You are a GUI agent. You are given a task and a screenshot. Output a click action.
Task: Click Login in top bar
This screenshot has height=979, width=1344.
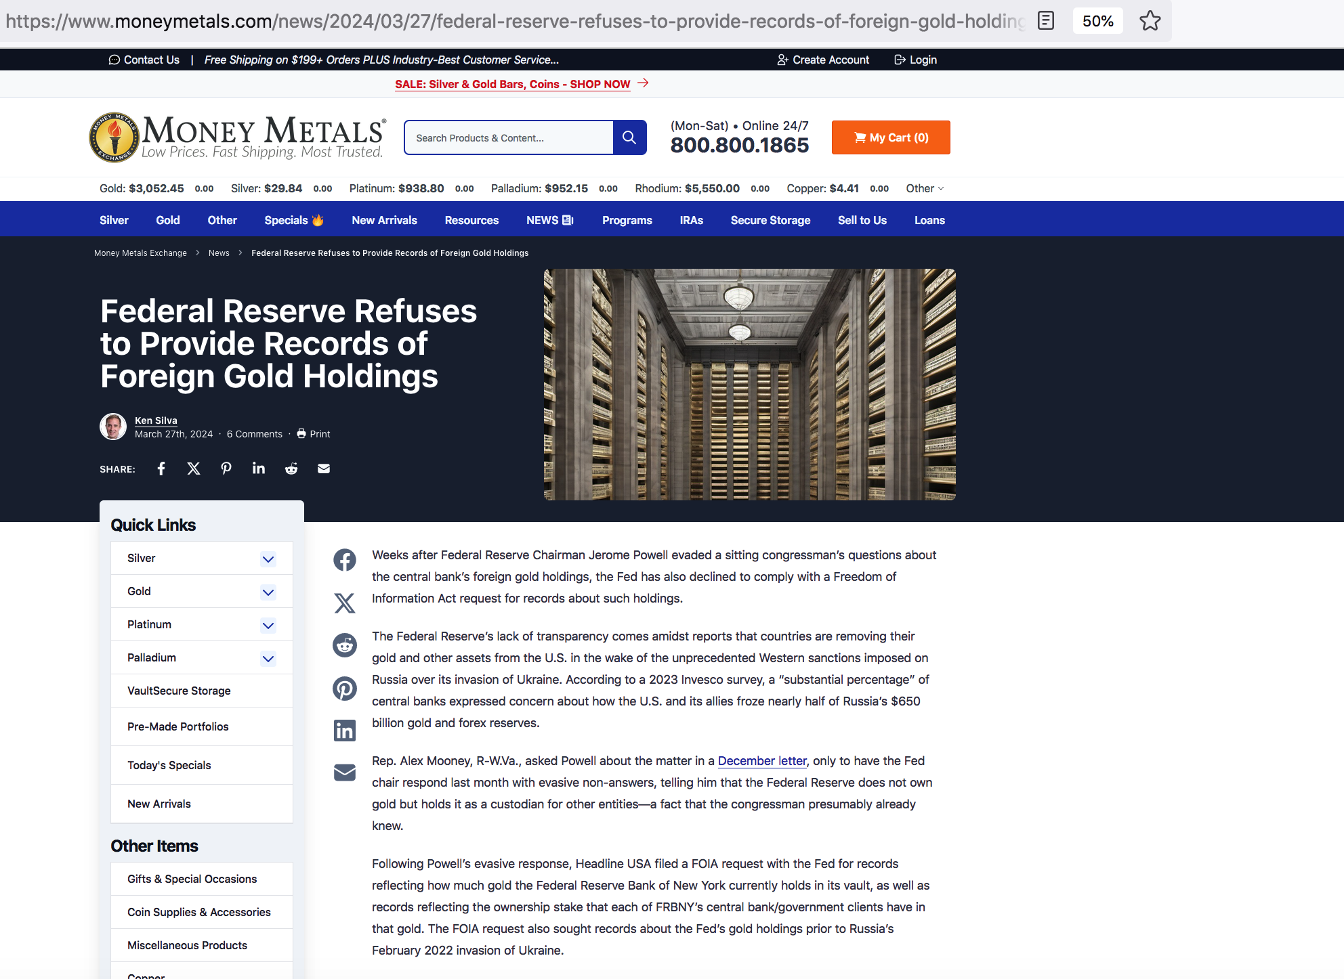tap(916, 60)
